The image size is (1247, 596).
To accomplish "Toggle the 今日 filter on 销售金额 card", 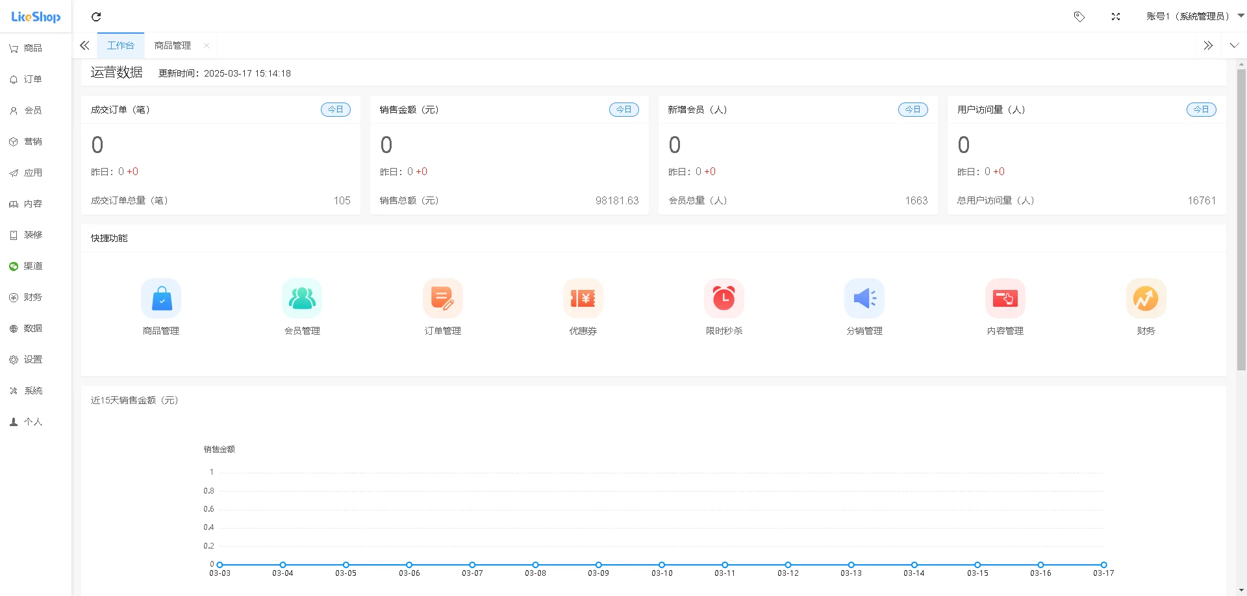I will click(623, 109).
